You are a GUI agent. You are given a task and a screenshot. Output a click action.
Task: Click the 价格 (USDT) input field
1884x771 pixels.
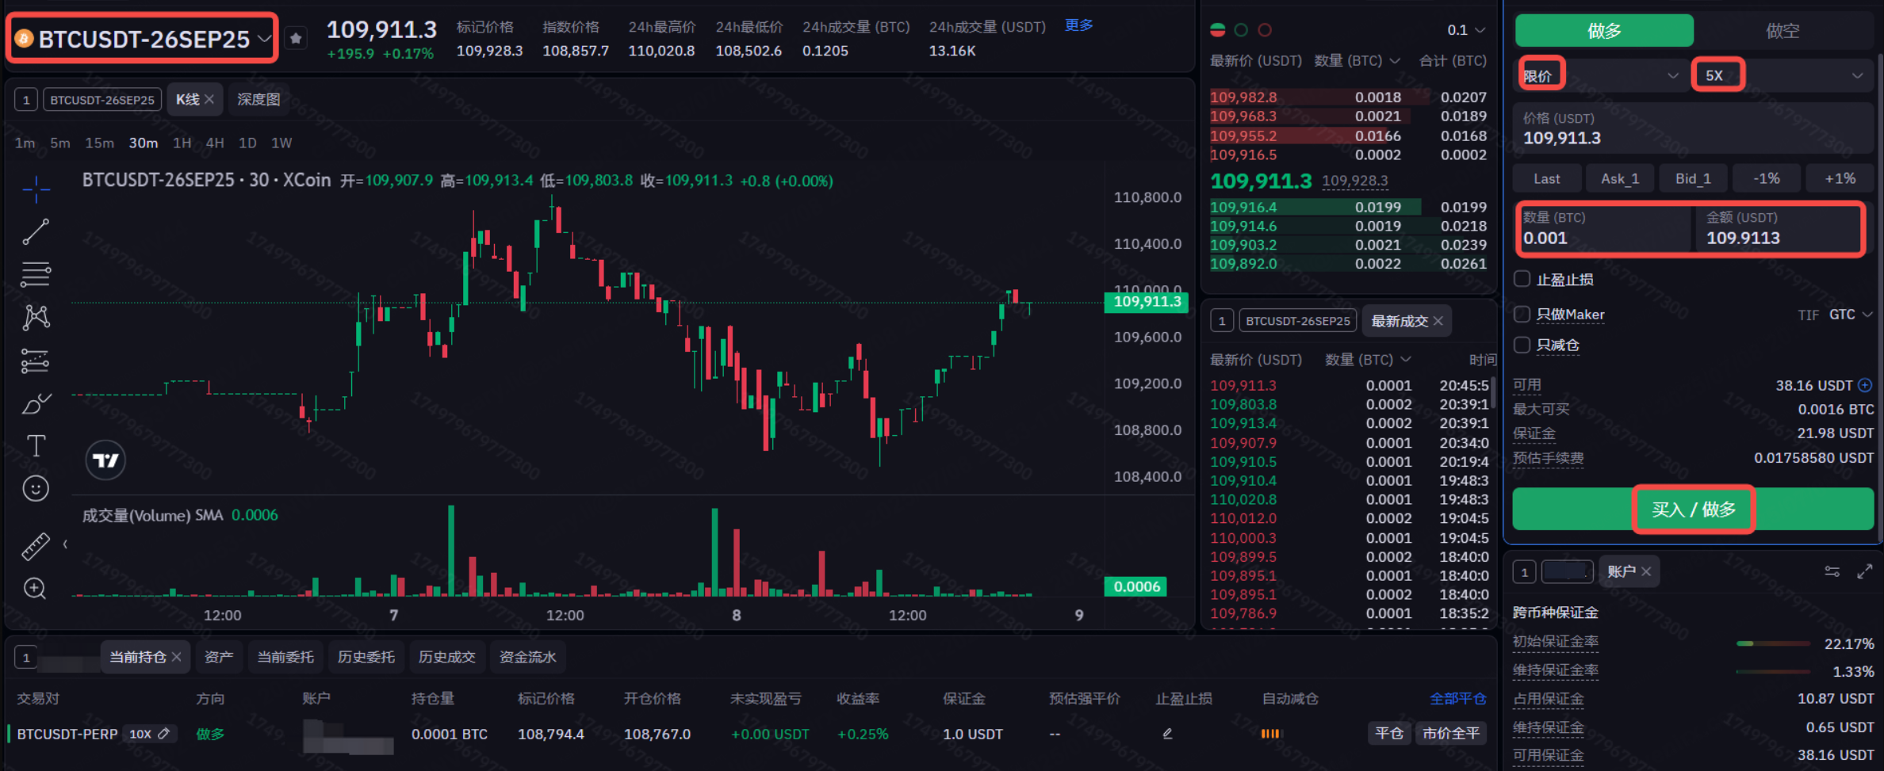click(1693, 129)
